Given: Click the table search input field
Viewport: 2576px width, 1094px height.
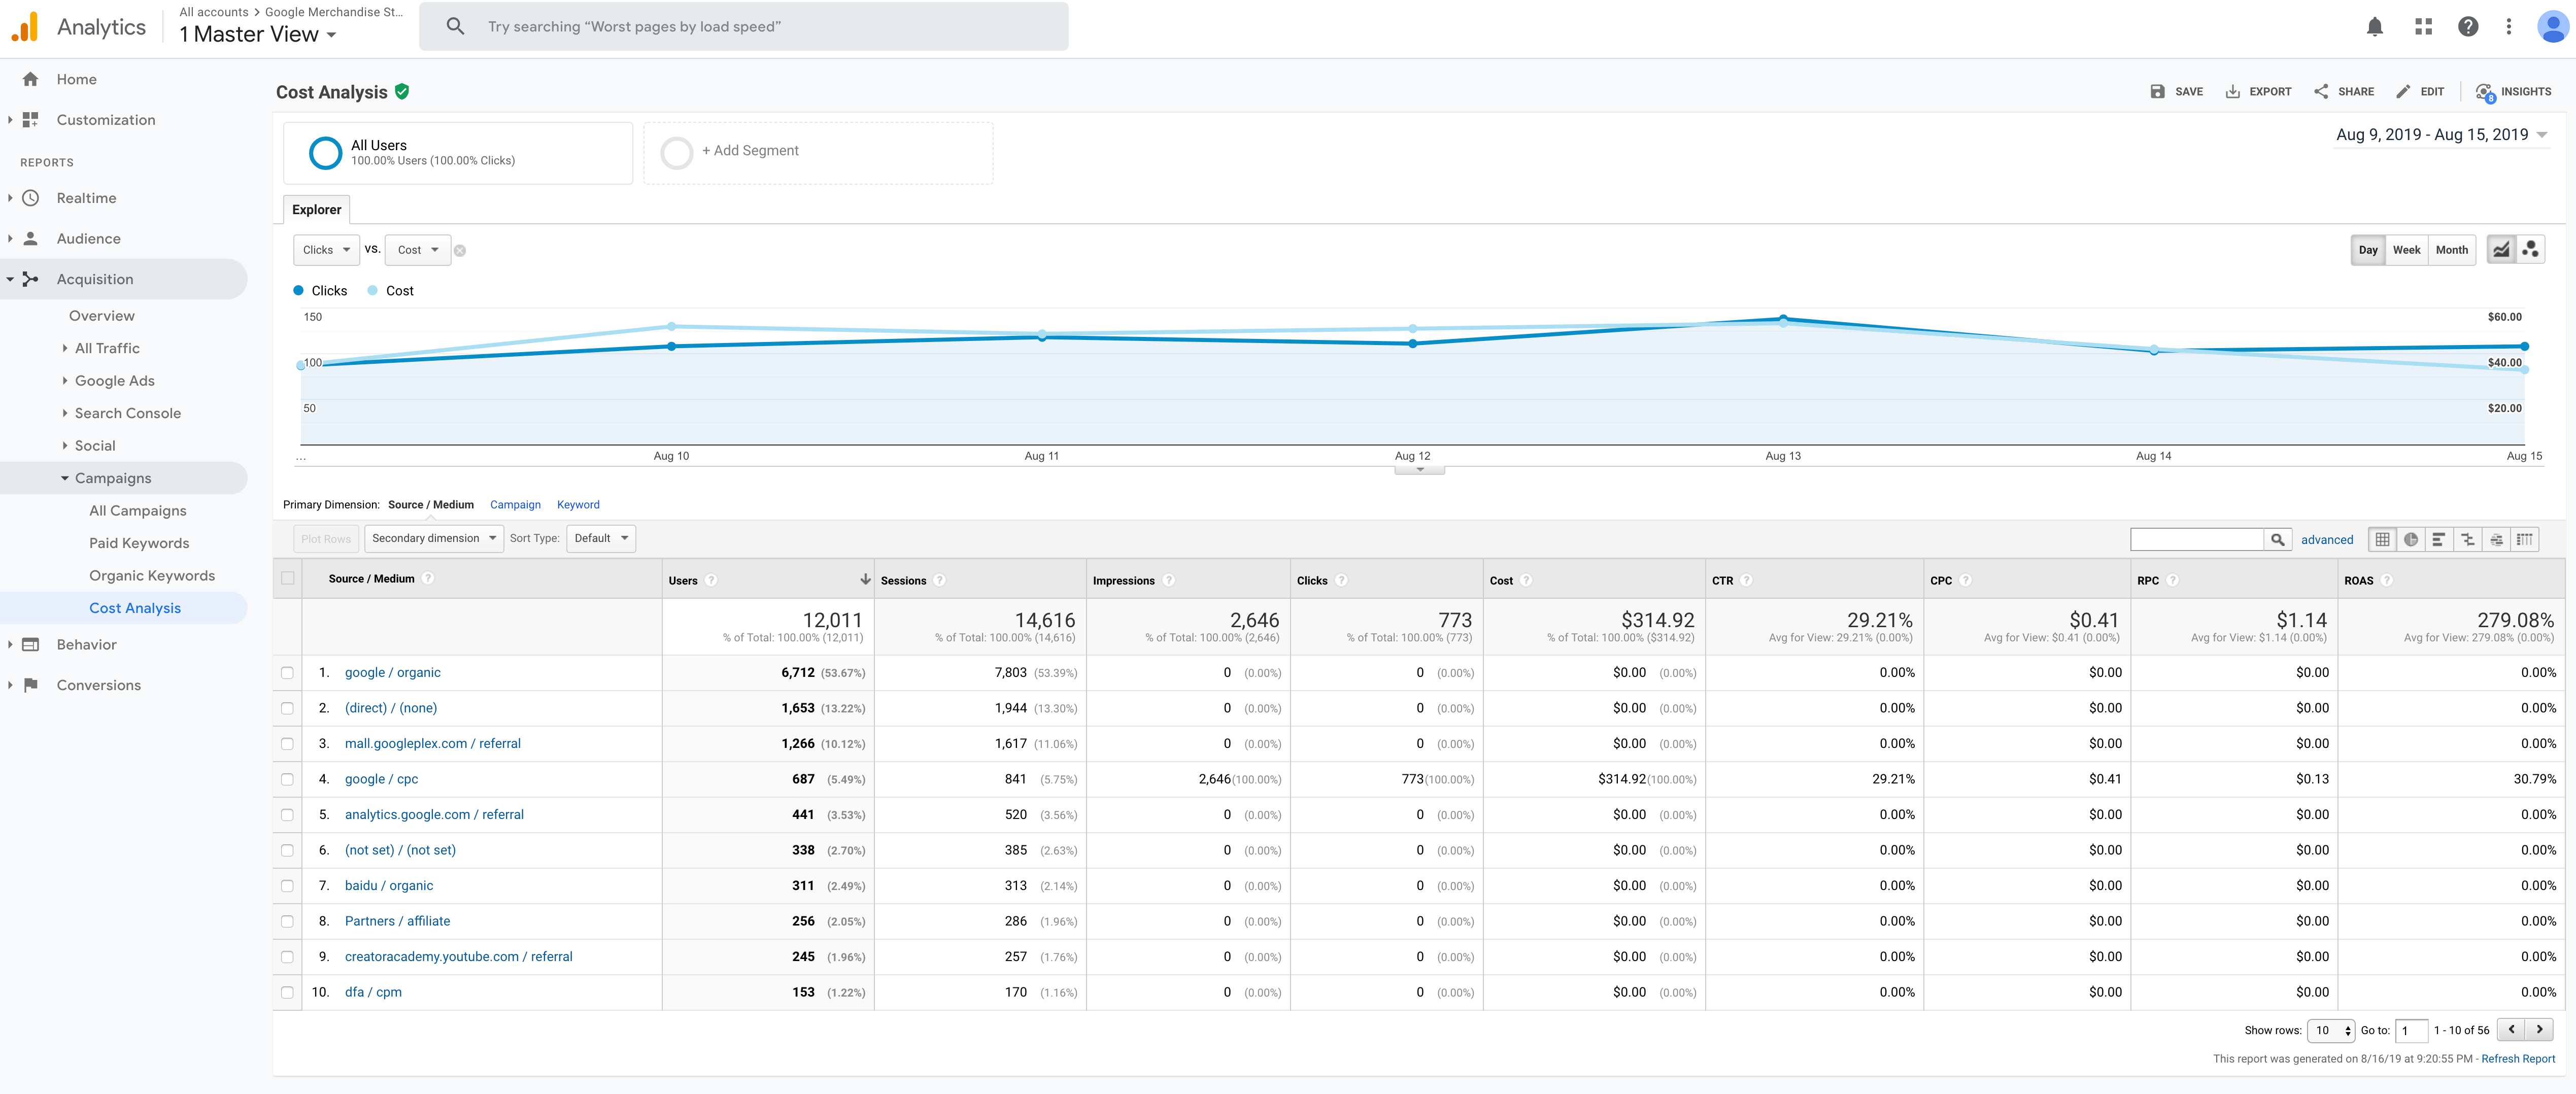Looking at the screenshot, I should pos(2197,540).
